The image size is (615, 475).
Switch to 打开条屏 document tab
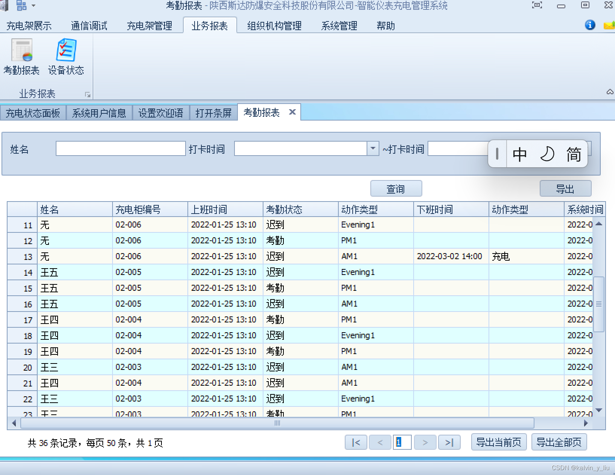pos(213,113)
